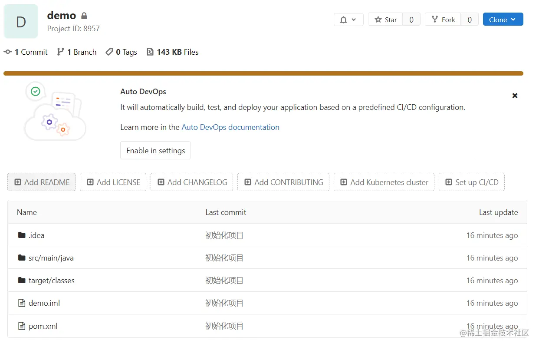
Task: Click the Add README button
Action: tap(42, 182)
